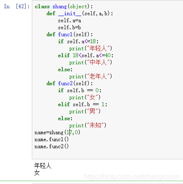183x184 pixels.
Task: Click the output text 年轻人
Action: [x=43, y=165]
